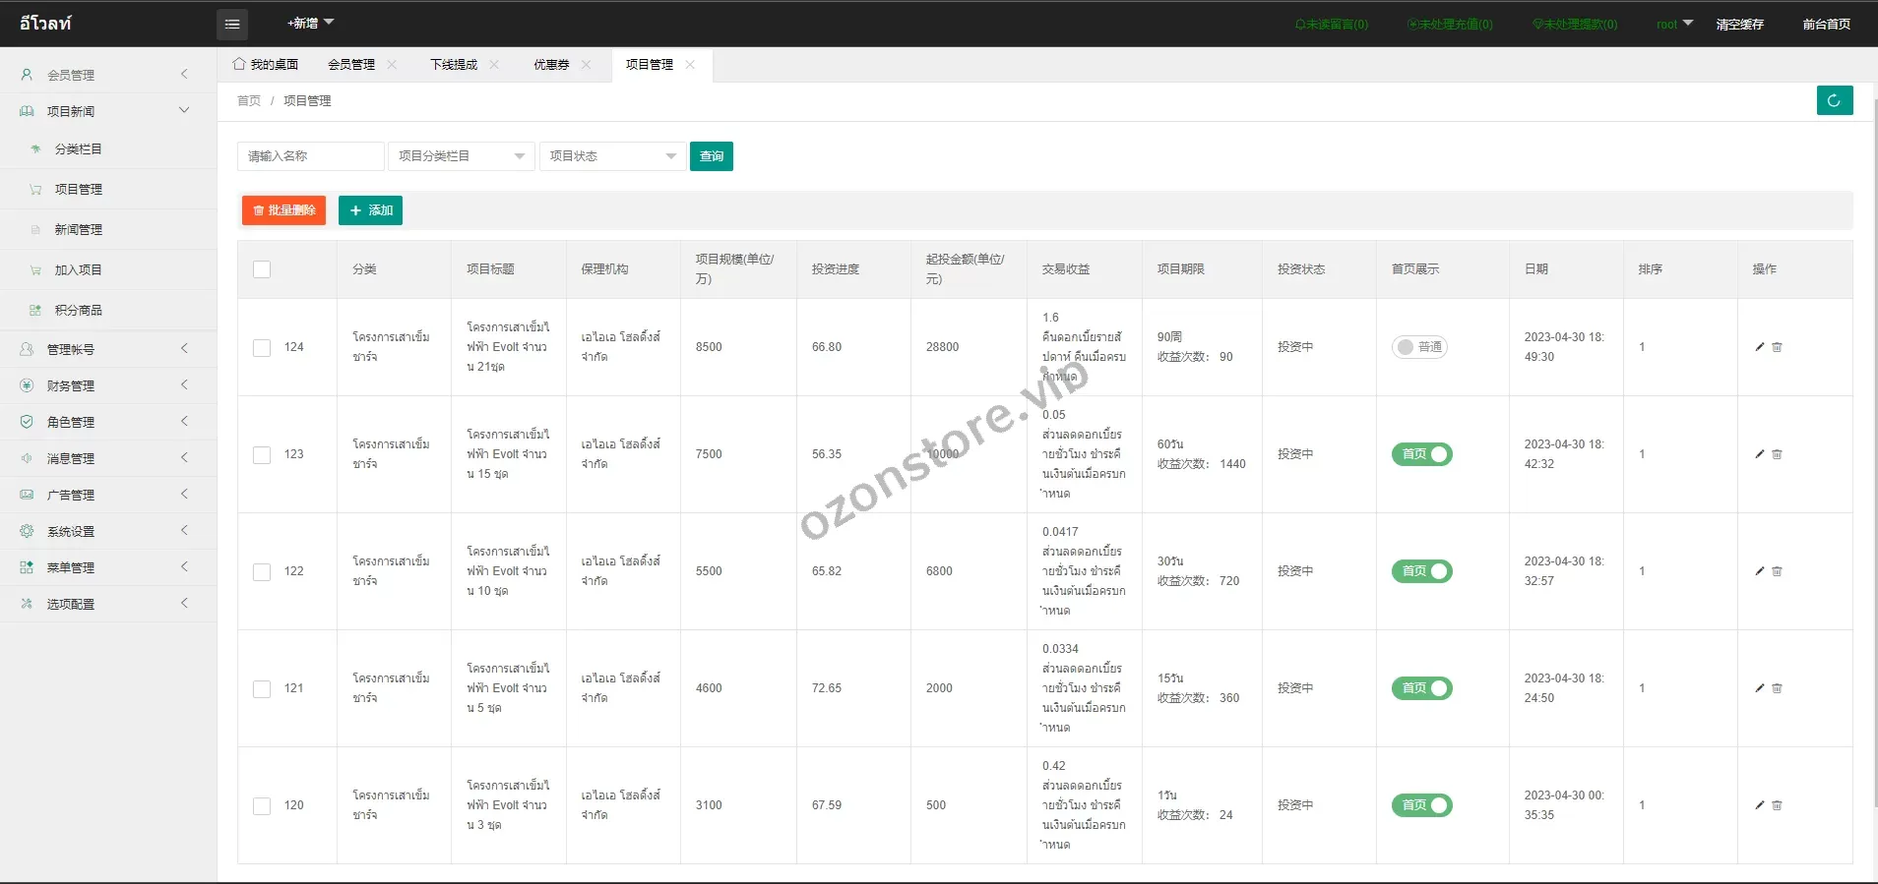Switch to the 下线提成 tab
Image resolution: width=1878 pixels, height=884 pixels.
click(x=453, y=65)
